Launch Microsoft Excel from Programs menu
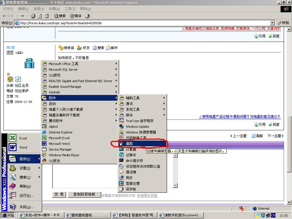 coord(80,138)
